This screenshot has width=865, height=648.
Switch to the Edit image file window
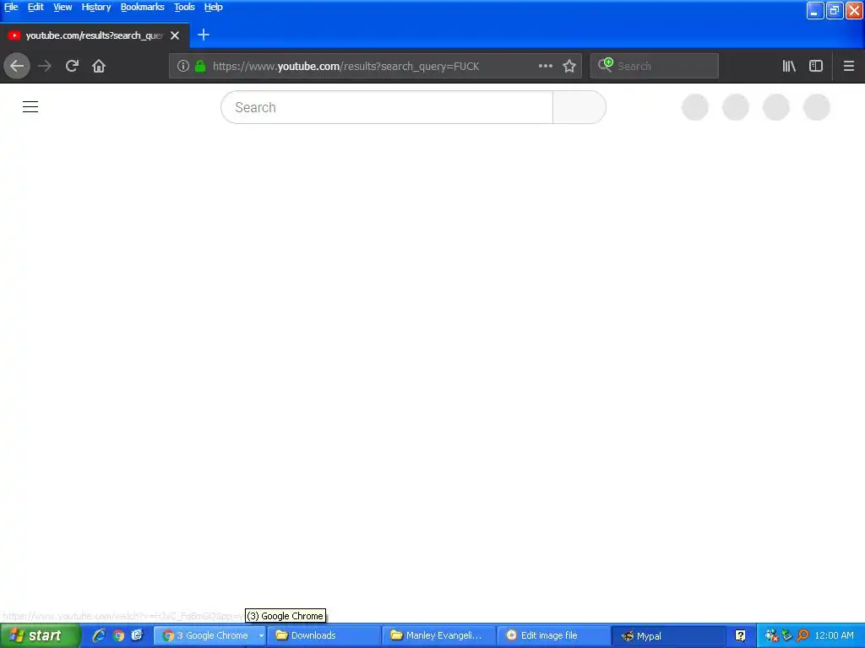point(554,636)
